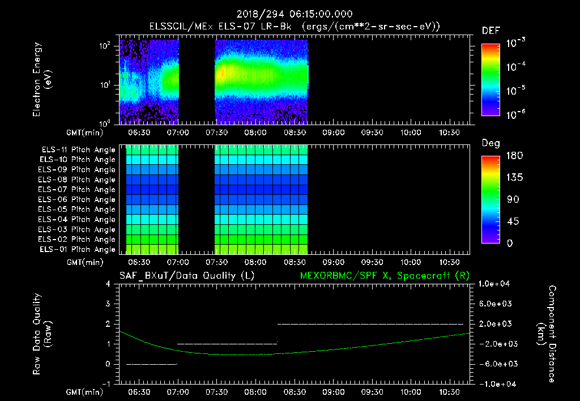Click the 10^-6 DEF scale label

tap(515, 114)
